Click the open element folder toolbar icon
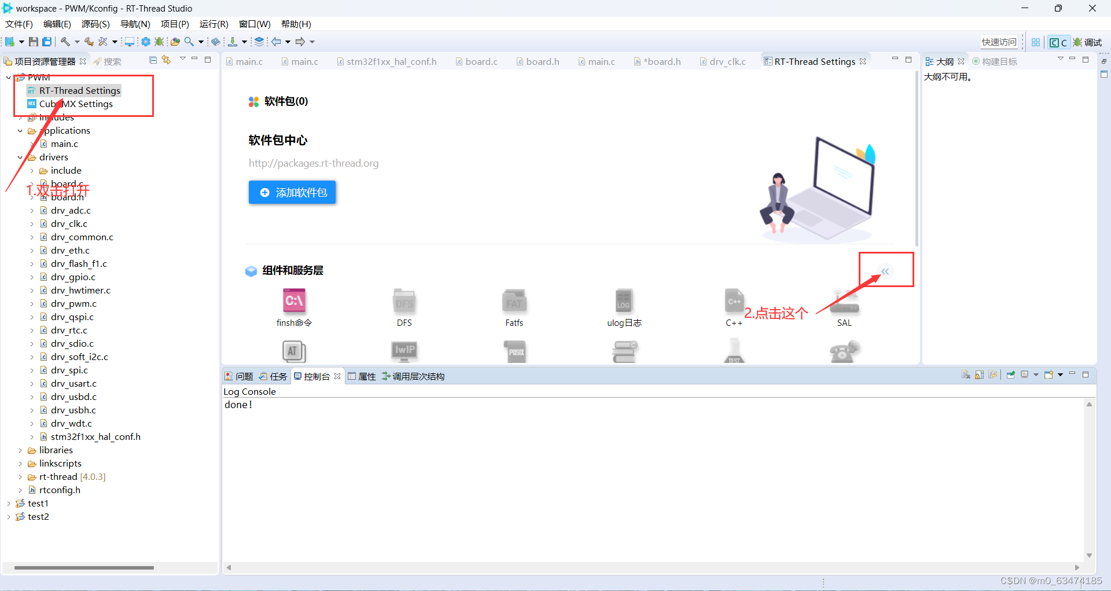The image size is (1111, 591). [x=175, y=42]
